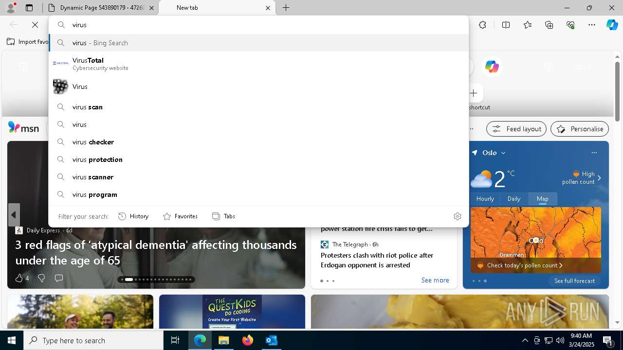Open the tab actions menu icon
This screenshot has width=623, height=350.
tap(29, 8)
